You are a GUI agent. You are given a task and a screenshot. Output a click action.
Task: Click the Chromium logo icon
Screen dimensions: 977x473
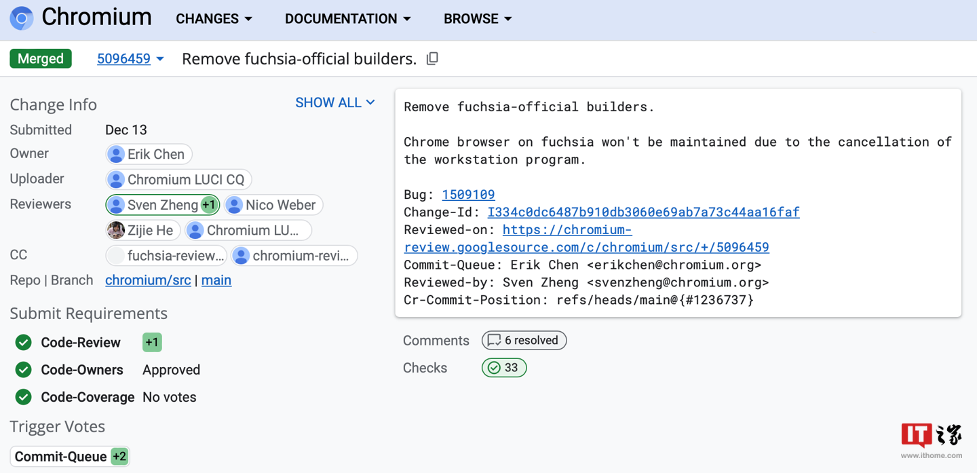point(22,18)
